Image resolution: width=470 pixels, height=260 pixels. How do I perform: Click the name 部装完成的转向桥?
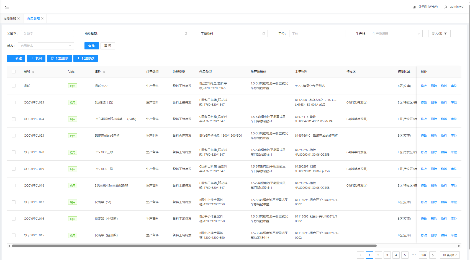point(107,136)
